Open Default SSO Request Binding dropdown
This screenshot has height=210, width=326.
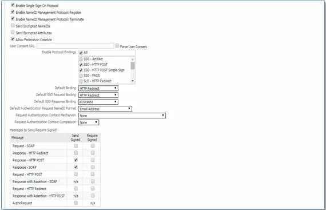pos(98,95)
